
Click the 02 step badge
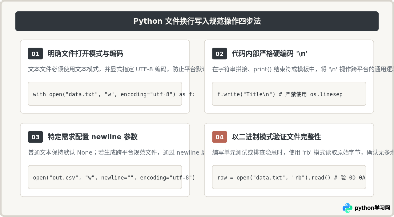coord(219,53)
